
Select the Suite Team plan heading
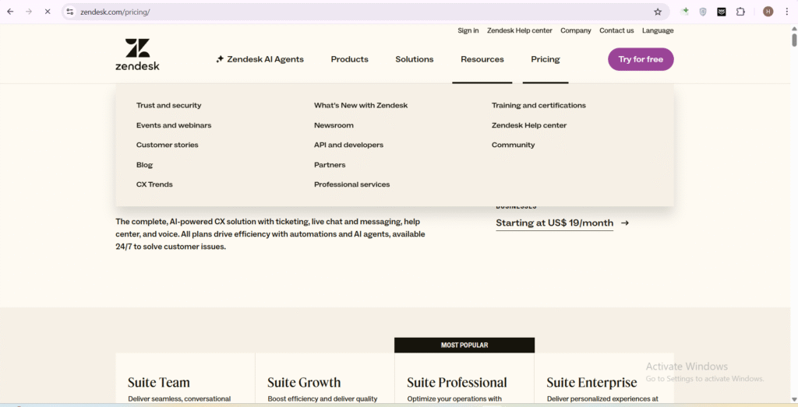tap(159, 382)
